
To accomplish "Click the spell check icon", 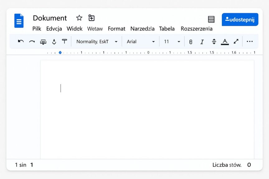I will [x=54, y=42].
